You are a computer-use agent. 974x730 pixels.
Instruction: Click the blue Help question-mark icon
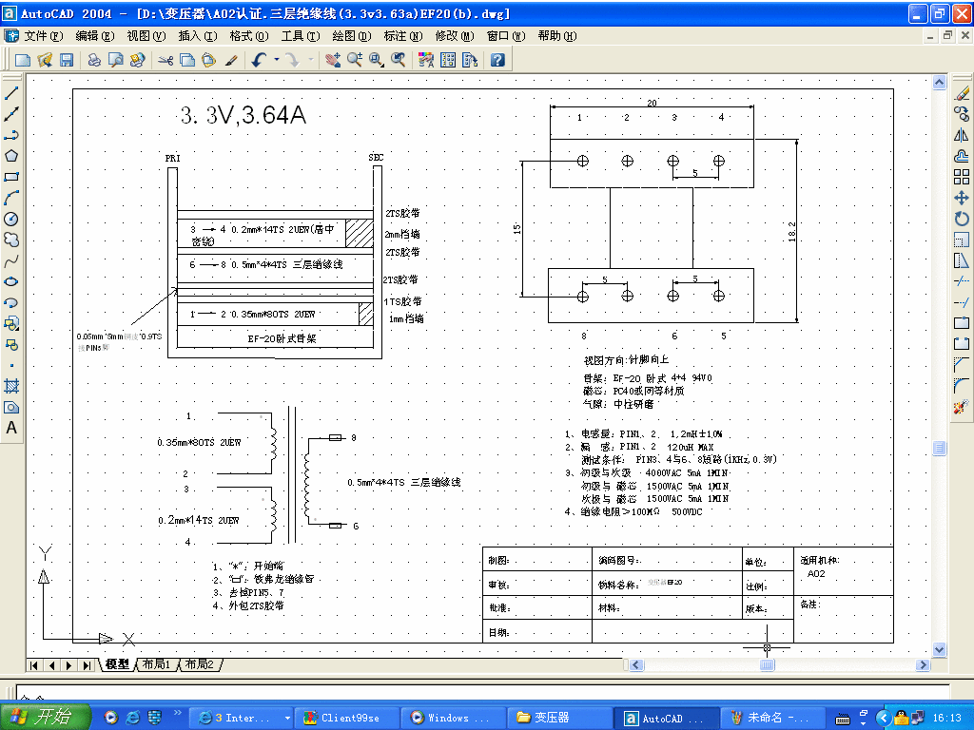pos(497,60)
